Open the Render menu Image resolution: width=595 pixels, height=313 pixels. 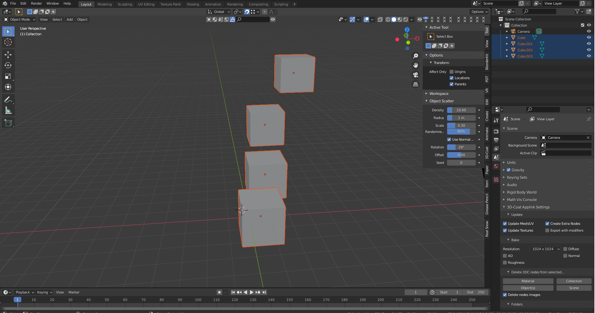(36, 3)
